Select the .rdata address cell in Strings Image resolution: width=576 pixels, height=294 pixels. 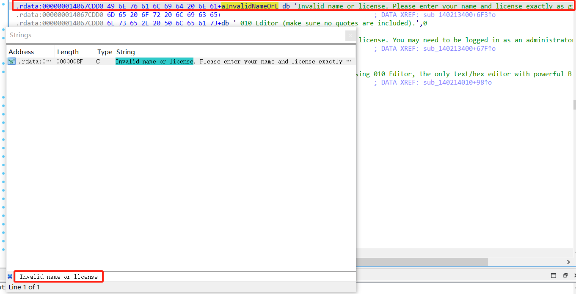[x=35, y=61]
